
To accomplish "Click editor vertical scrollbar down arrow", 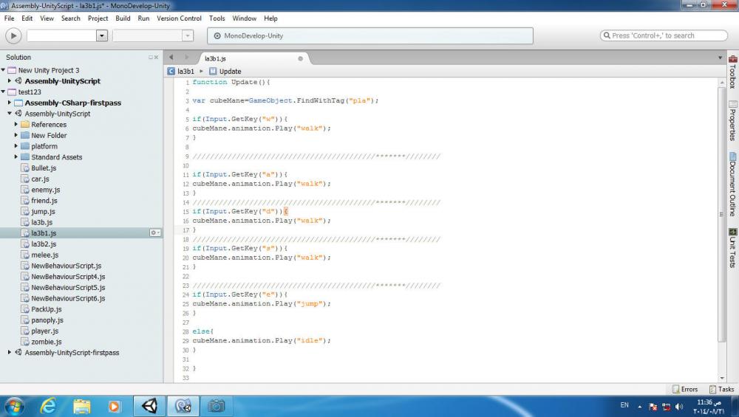I will click(x=721, y=378).
